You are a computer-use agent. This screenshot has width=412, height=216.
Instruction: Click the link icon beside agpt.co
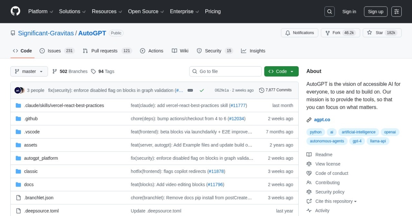pos(309,120)
